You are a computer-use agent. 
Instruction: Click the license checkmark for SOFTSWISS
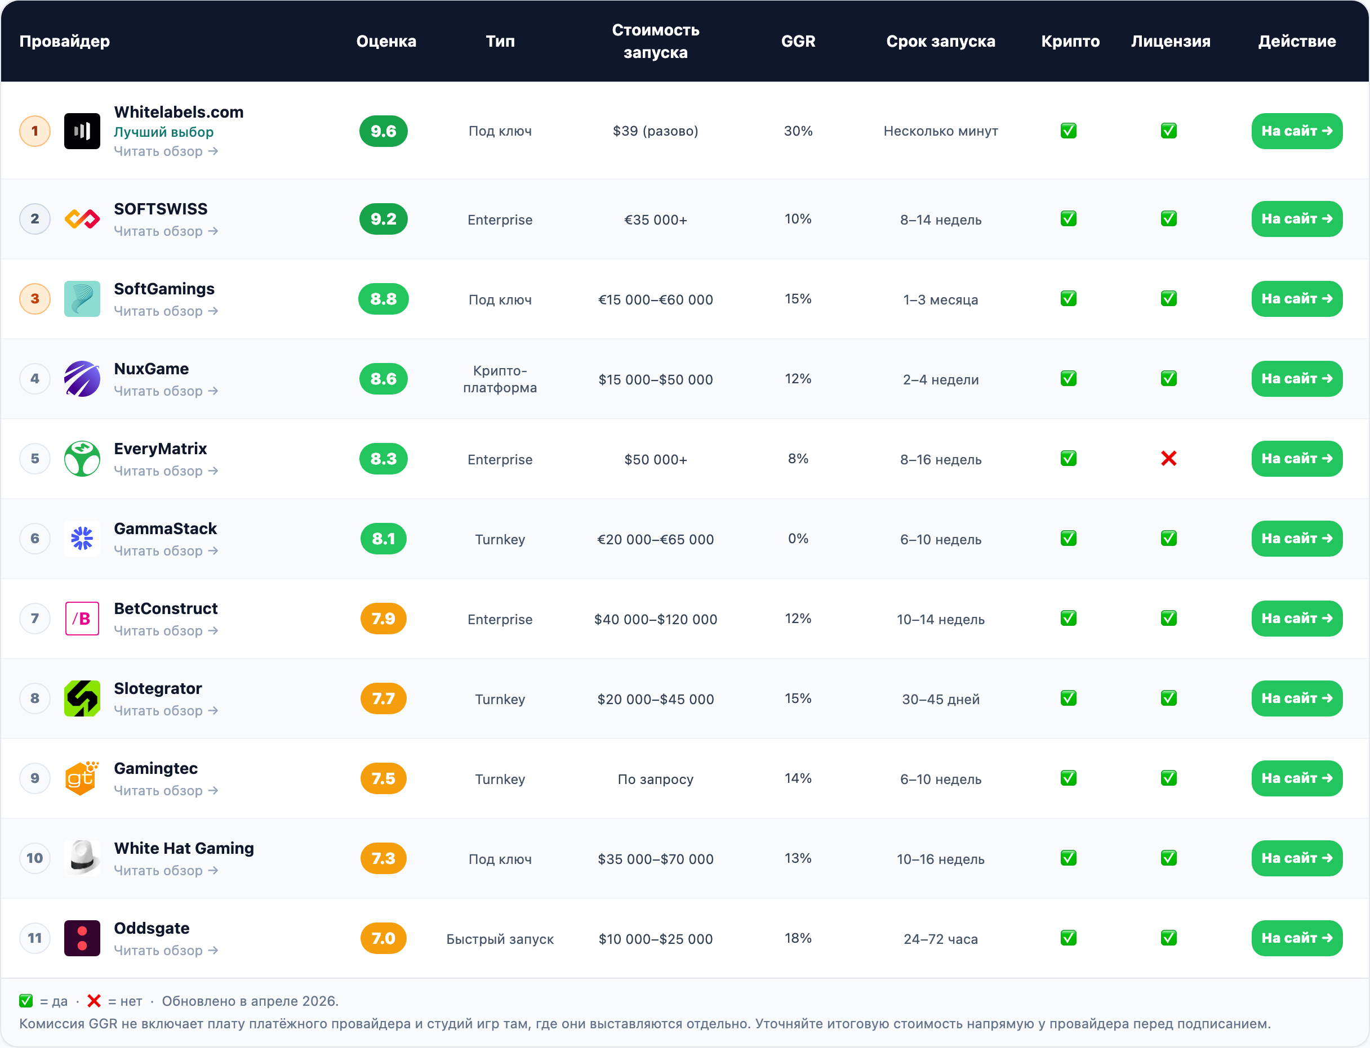pyautogui.click(x=1169, y=219)
